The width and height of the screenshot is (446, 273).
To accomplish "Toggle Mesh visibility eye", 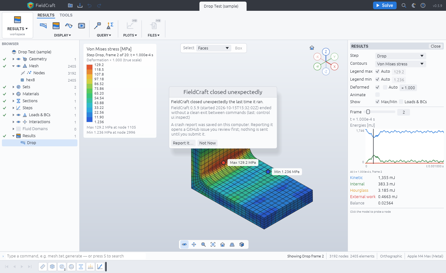I will pyautogui.click(x=18, y=66).
